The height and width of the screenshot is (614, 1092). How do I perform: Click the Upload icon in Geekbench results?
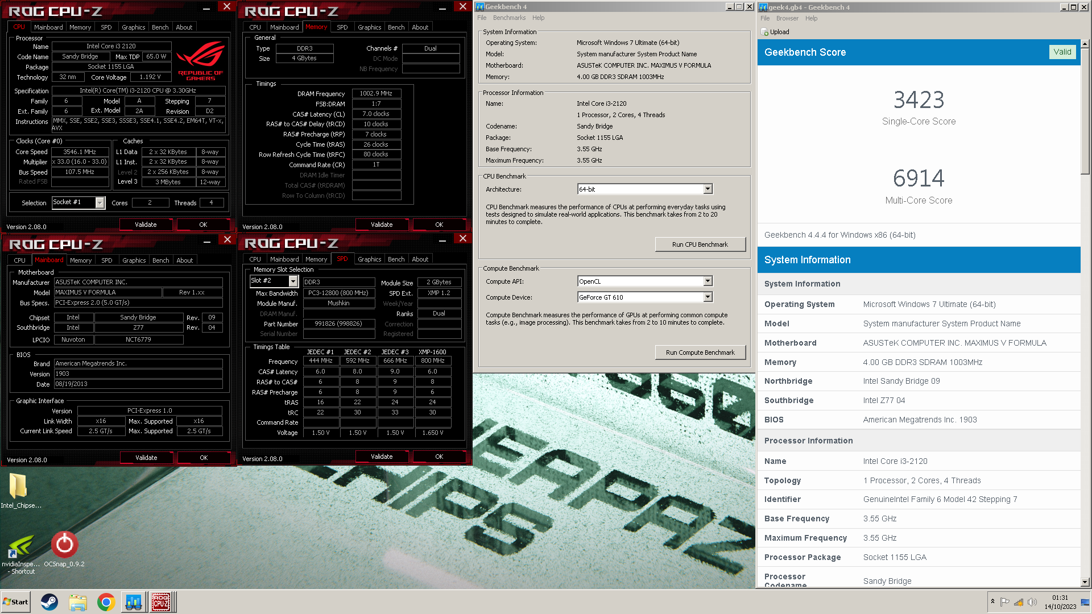(x=765, y=32)
